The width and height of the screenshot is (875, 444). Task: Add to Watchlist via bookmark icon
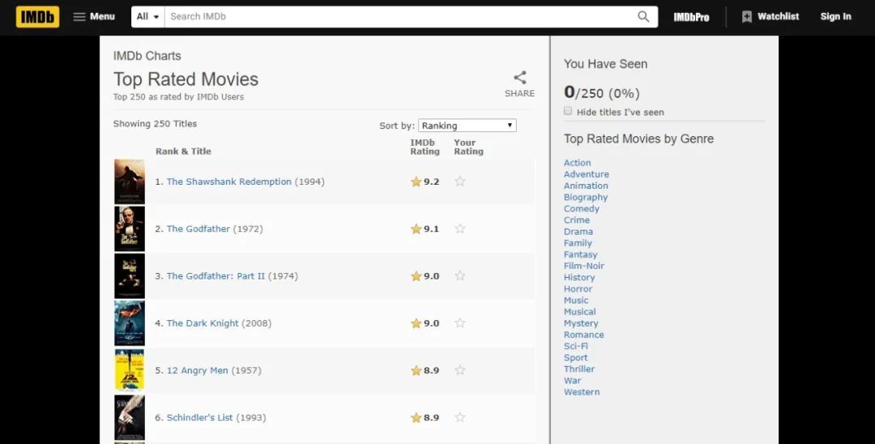coord(747,16)
